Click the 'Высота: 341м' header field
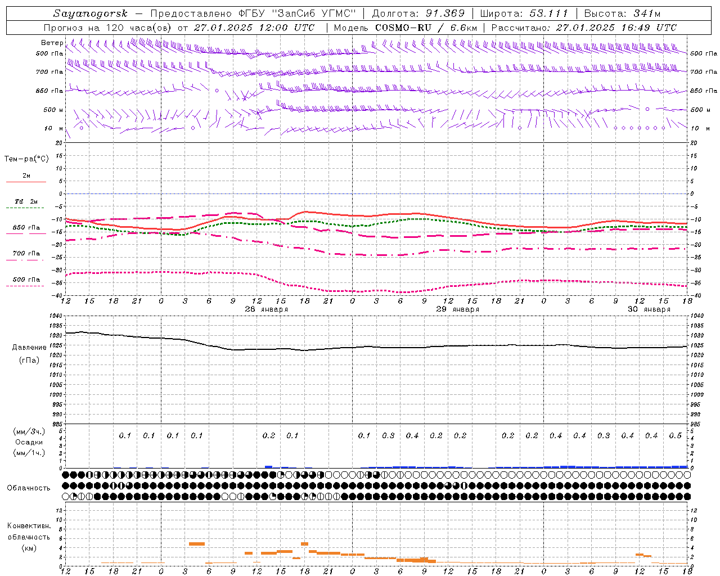 click(x=622, y=13)
